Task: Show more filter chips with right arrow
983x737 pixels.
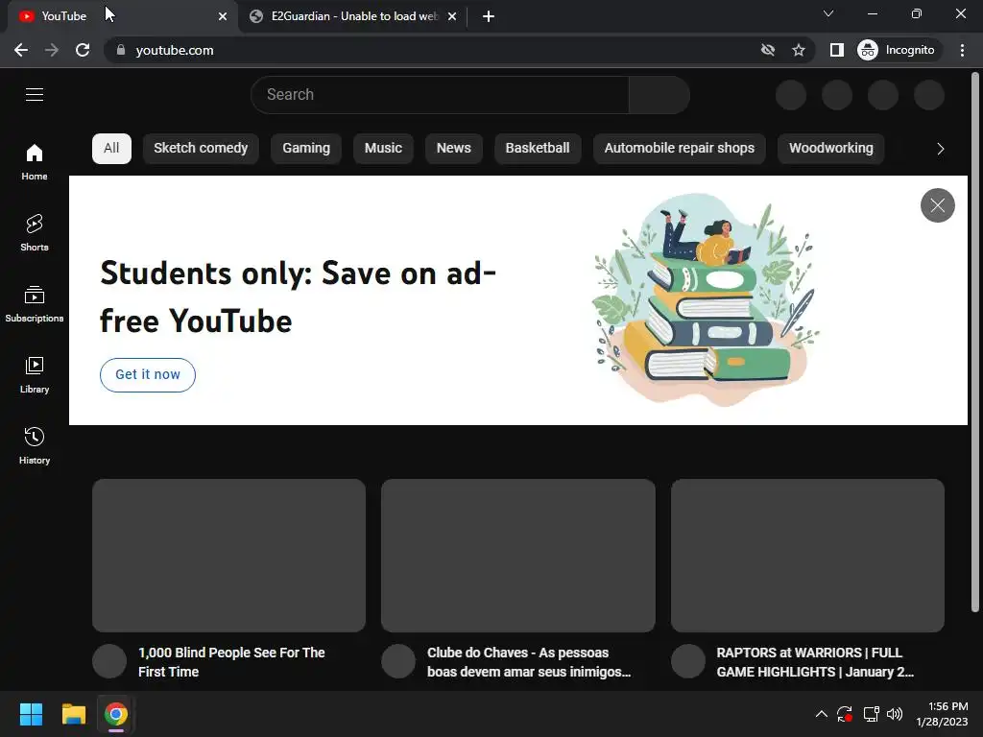Action: [x=941, y=149]
